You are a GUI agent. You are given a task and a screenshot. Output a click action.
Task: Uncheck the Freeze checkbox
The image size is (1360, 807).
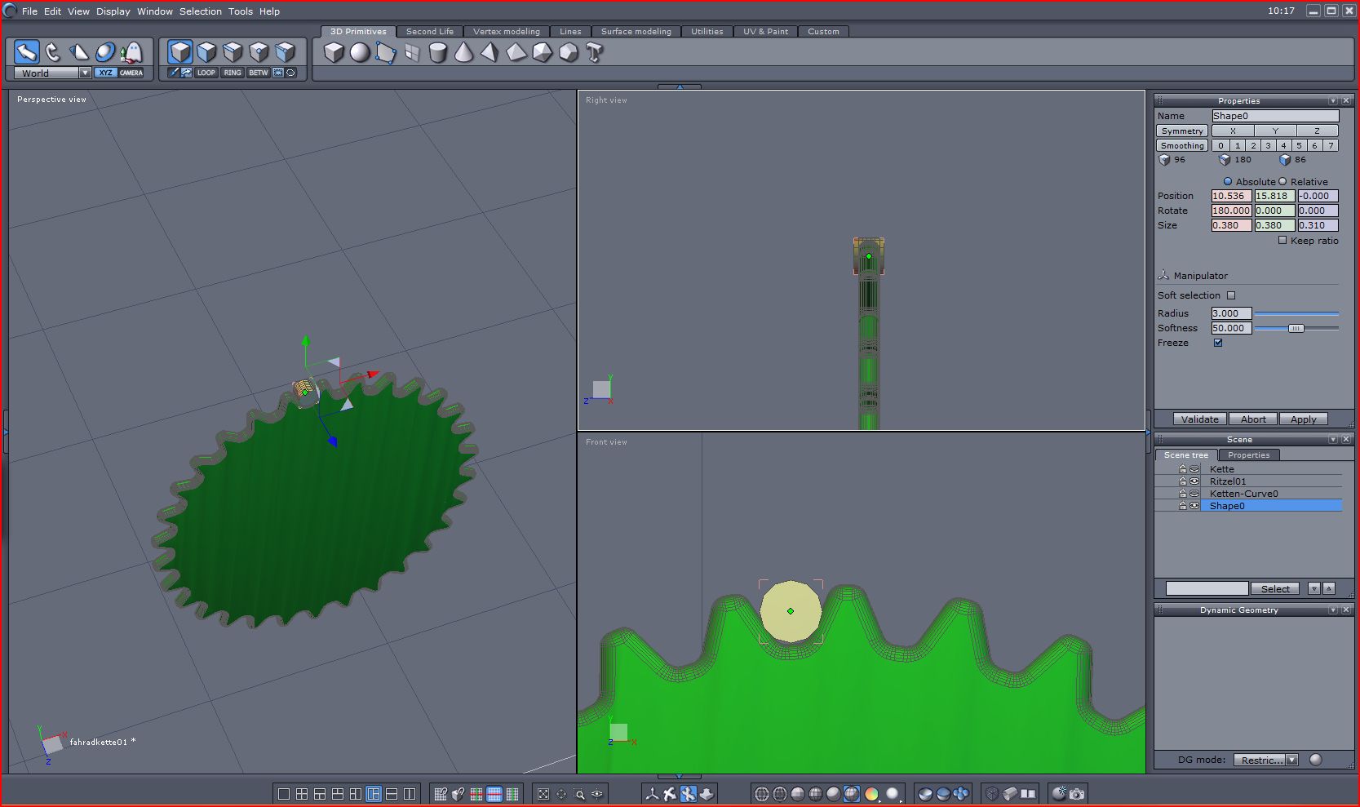[x=1218, y=343]
